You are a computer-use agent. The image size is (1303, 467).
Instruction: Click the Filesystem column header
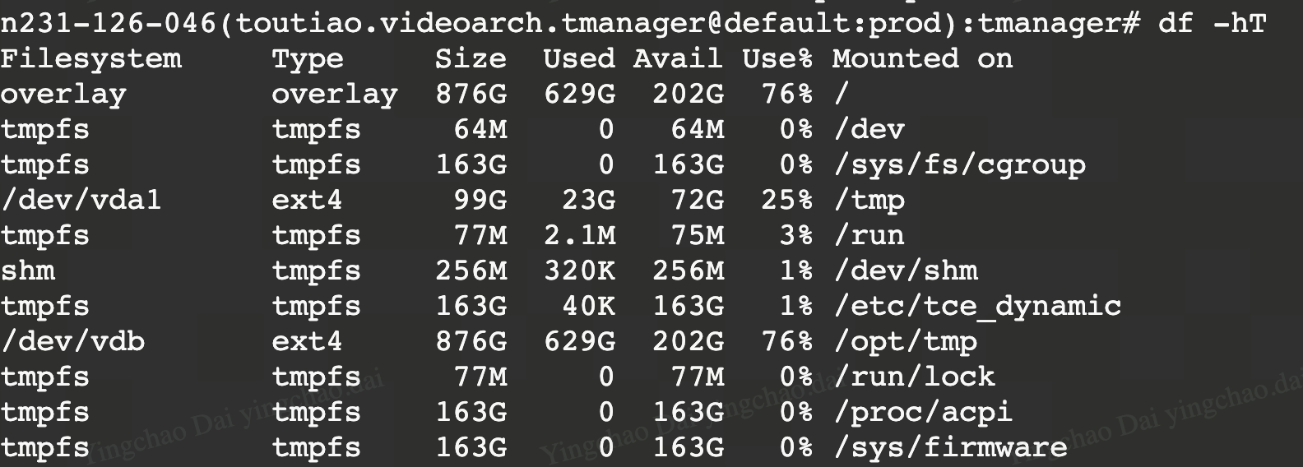coord(90,59)
